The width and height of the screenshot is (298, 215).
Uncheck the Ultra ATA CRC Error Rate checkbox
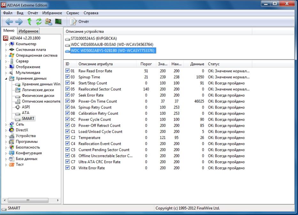click(x=67, y=162)
